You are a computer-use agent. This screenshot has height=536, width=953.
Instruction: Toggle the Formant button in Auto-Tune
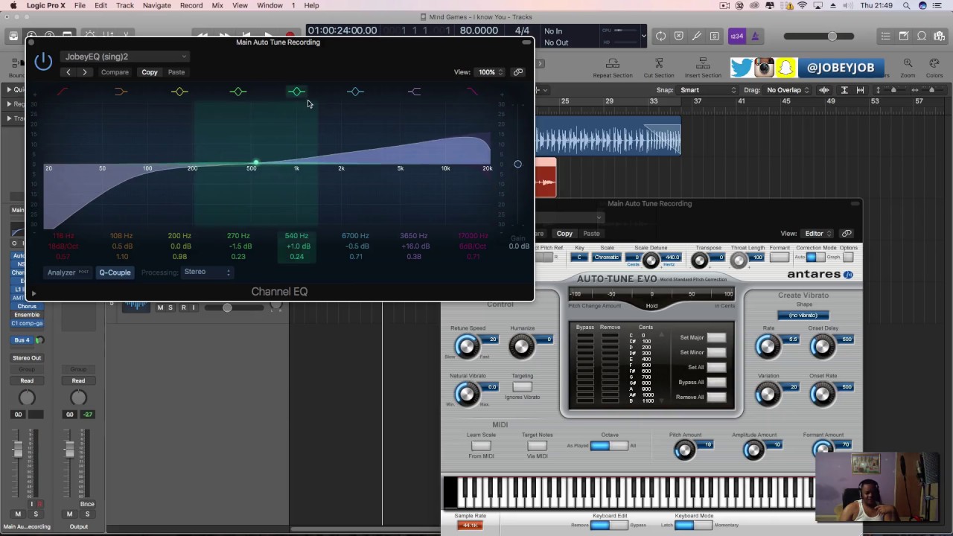[x=780, y=258]
